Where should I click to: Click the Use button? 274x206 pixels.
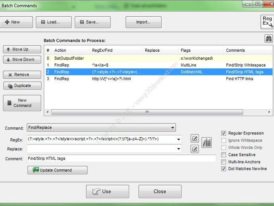click(108, 191)
